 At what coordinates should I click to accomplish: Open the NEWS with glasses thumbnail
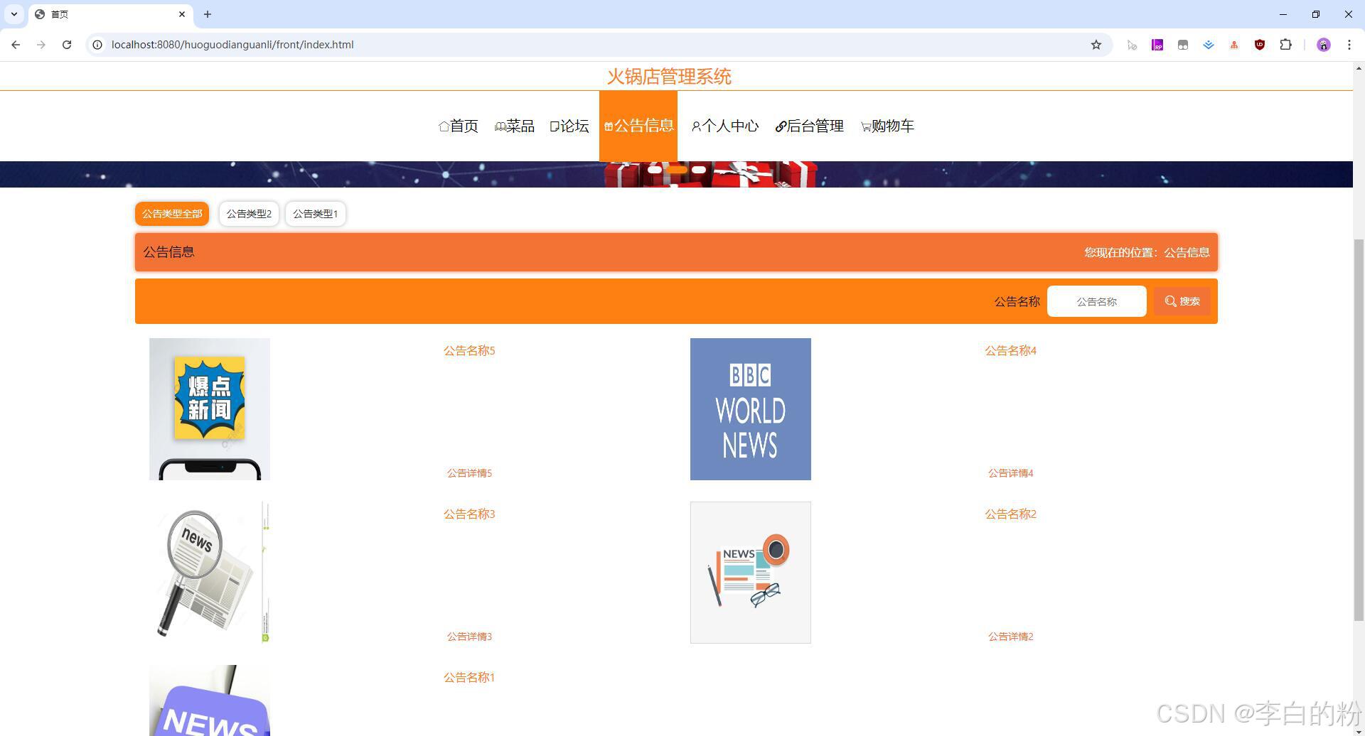tap(751, 573)
